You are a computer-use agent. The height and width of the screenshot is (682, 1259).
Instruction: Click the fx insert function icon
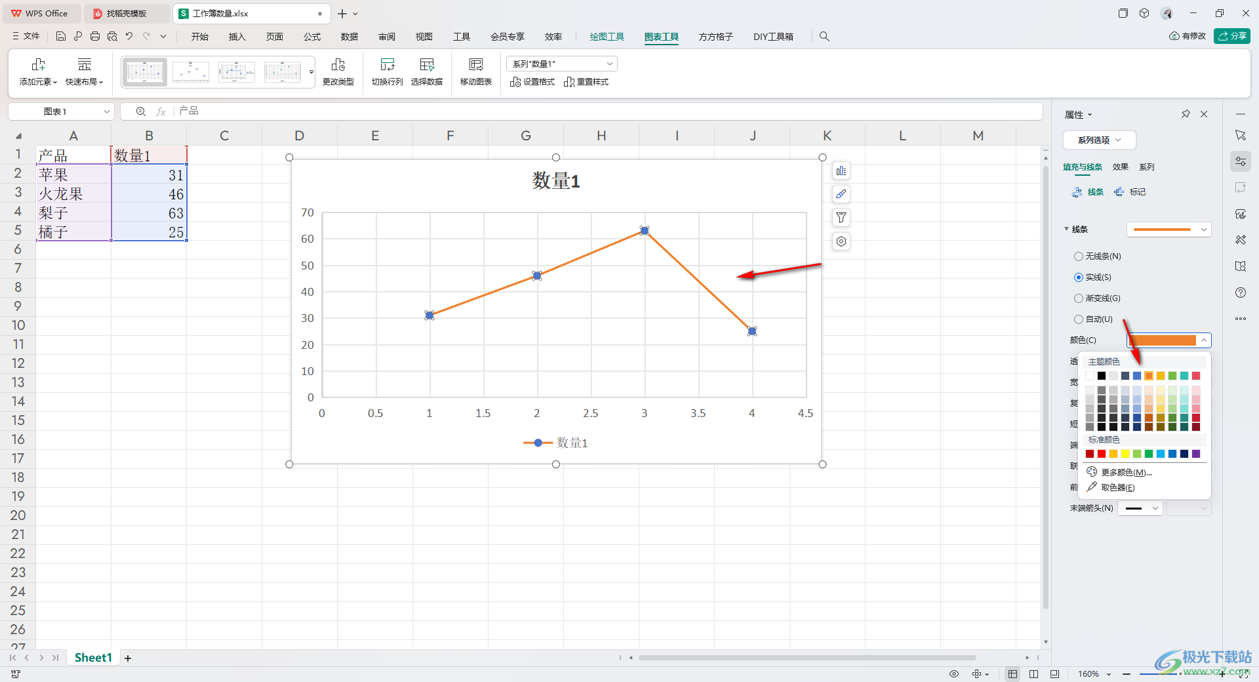pos(161,111)
